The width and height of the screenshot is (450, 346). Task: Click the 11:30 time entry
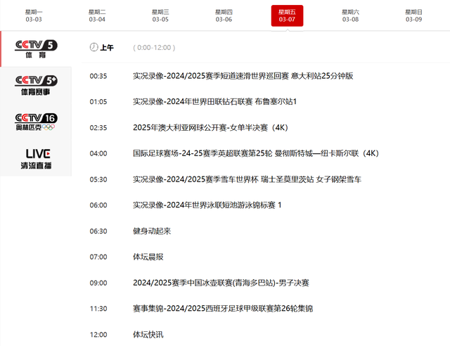point(98,309)
